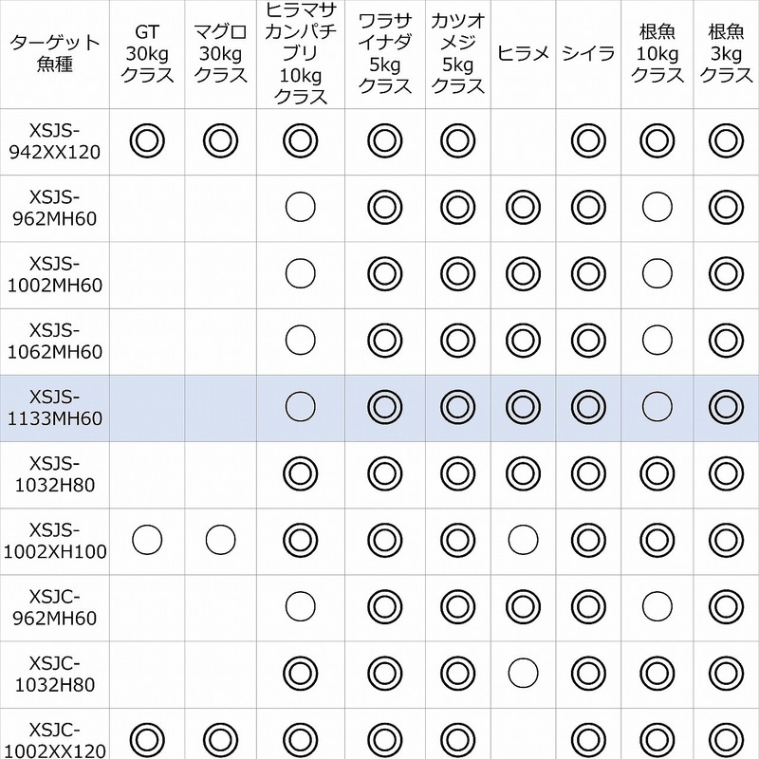
Task: Select the ヒラメ column header
Action: coord(524,53)
